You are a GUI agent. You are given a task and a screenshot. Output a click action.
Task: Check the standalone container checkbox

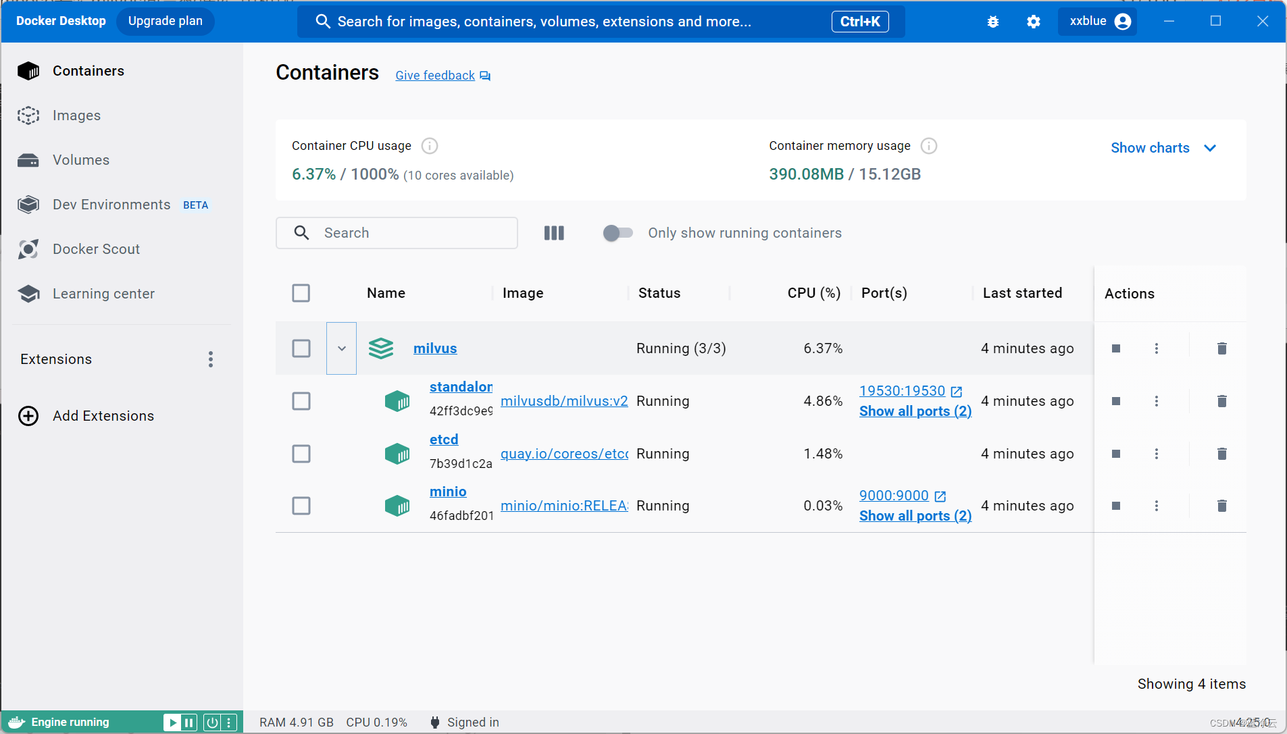pos(301,401)
